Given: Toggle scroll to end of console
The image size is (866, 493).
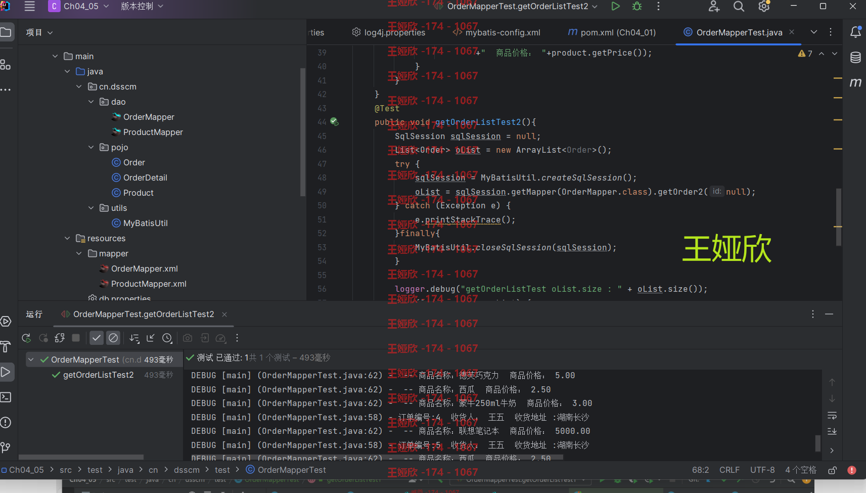Looking at the screenshot, I should [832, 431].
